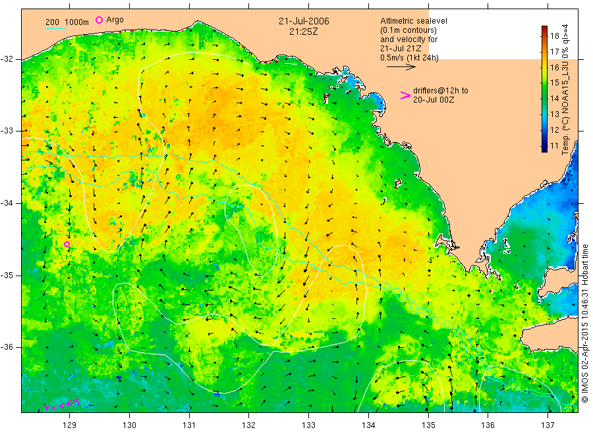
Task: Click the magenta drifter arrowhead legend symbol
Action: (x=405, y=95)
